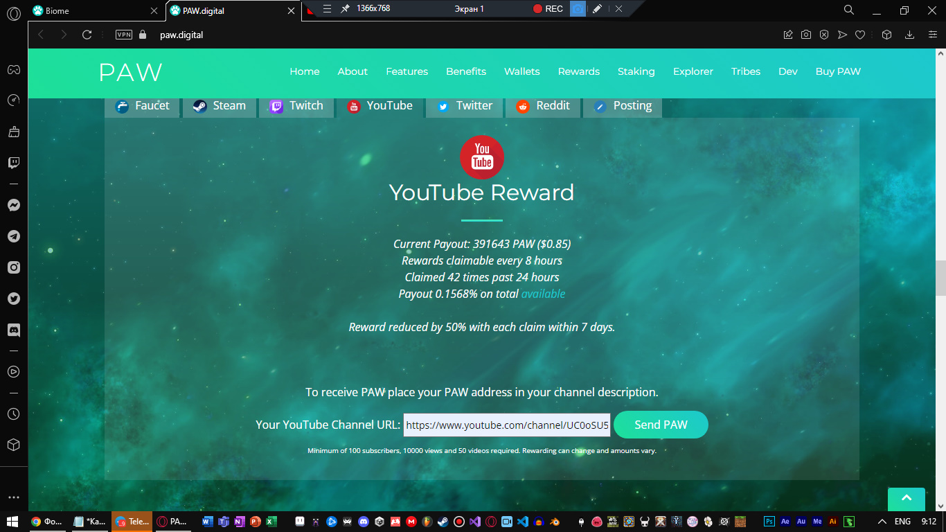Close the recorder bar with its X
946x532 pixels.
[618, 9]
